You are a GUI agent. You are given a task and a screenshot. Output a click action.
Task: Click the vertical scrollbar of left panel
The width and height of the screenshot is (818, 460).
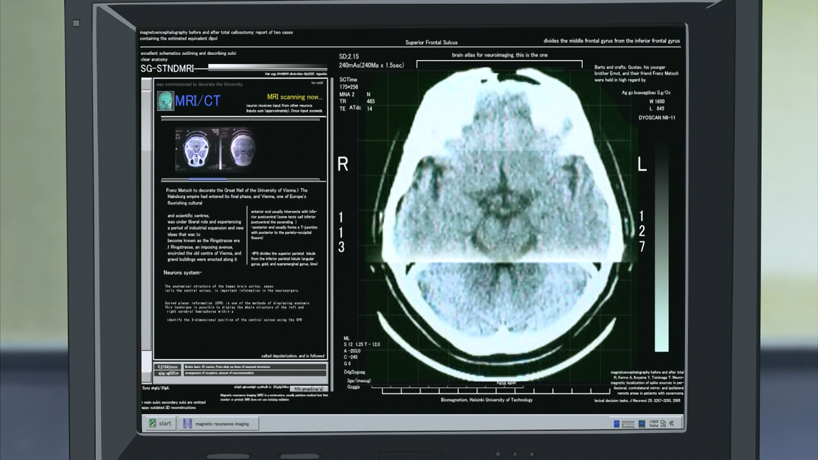(x=147, y=218)
